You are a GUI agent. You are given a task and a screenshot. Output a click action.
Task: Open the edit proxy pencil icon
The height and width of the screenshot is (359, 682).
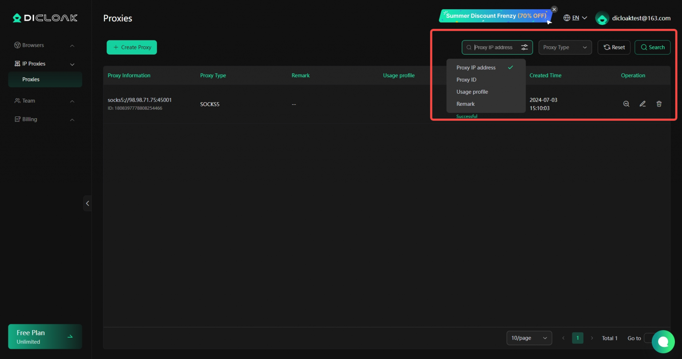click(x=642, y=104)
